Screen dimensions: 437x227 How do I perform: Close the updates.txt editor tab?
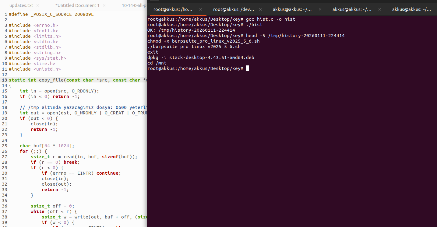[x=38, y=5]
